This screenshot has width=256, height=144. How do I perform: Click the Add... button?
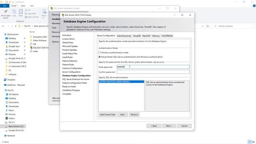[122, 115]
